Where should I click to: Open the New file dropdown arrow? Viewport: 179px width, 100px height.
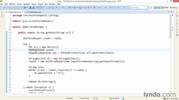(4, 7)
